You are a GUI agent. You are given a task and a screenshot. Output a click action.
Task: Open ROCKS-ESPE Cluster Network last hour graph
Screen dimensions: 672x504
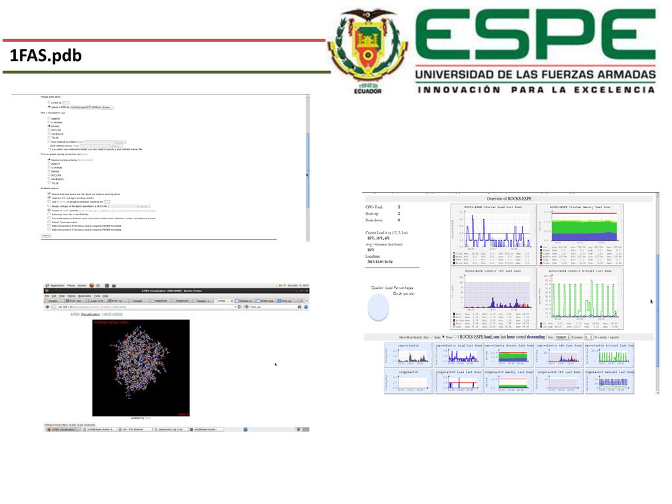[x=580, y=299]
